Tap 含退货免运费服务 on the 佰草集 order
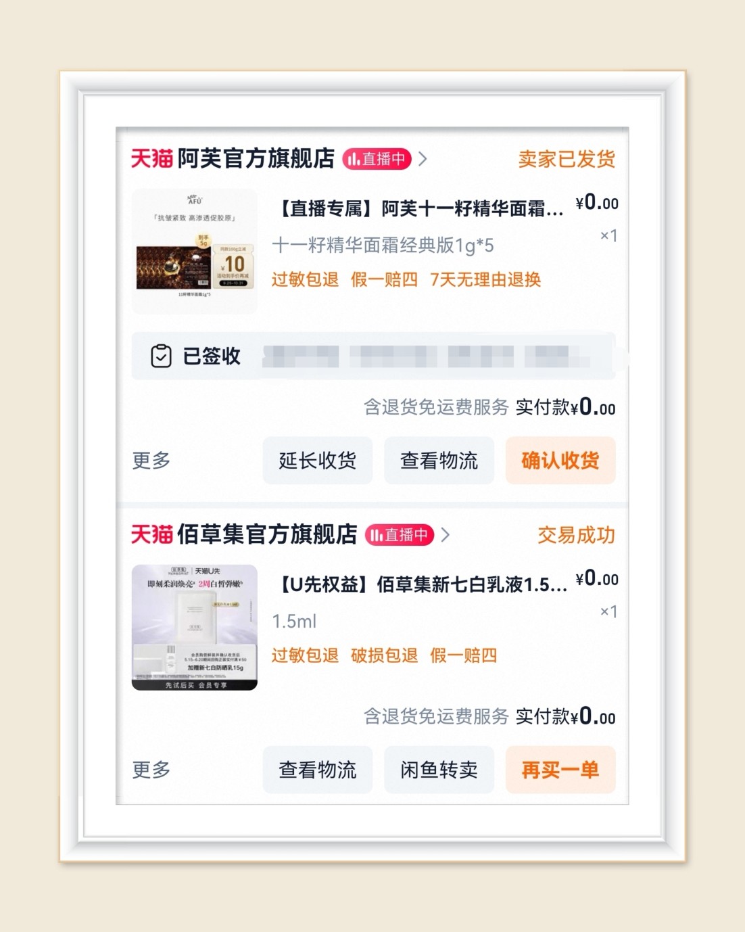Screen dimensions: 745x932 [x=437, y=716]
